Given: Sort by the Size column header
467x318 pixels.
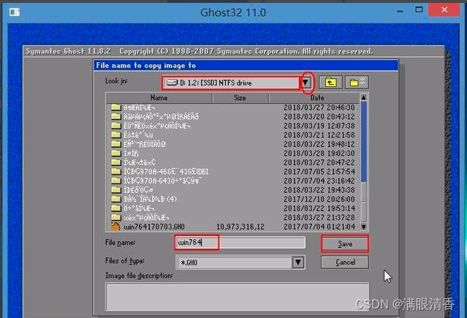Looking at the screenshot, I should tap(240, 98).
